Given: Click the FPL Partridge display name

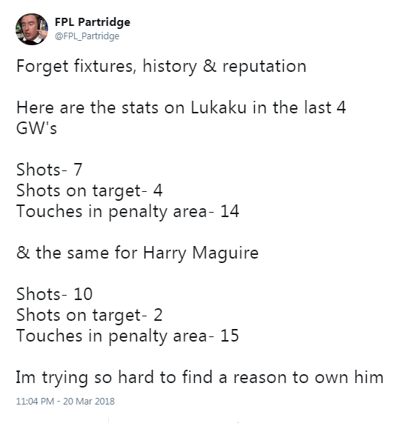Looking at the screenshot, I should point(93,22).
